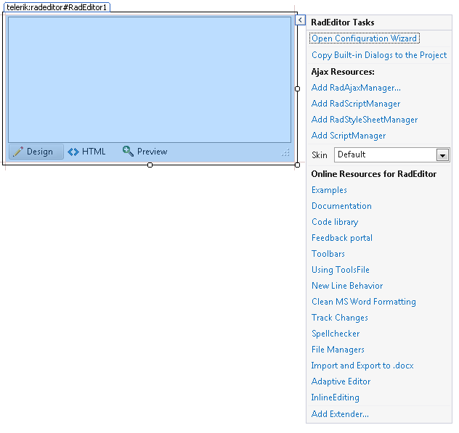Open the Using ToolsFile link
Screen dimensions: 459x433
click(x=341, y=270)
